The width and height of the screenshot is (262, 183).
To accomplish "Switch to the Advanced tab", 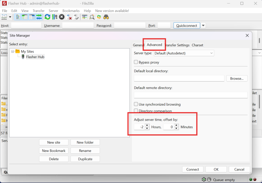I will pos(154,45).
